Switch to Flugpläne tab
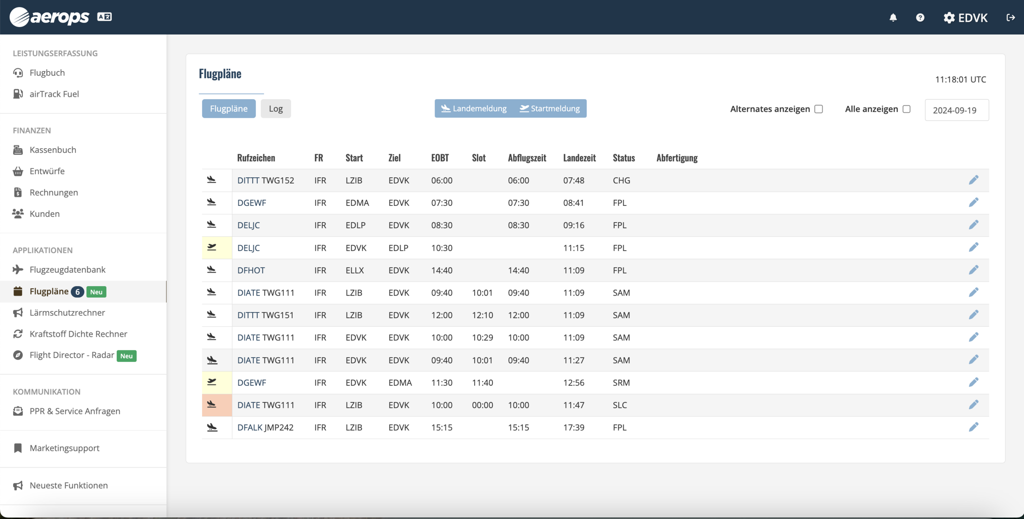1024x519 pixels. 229,108
